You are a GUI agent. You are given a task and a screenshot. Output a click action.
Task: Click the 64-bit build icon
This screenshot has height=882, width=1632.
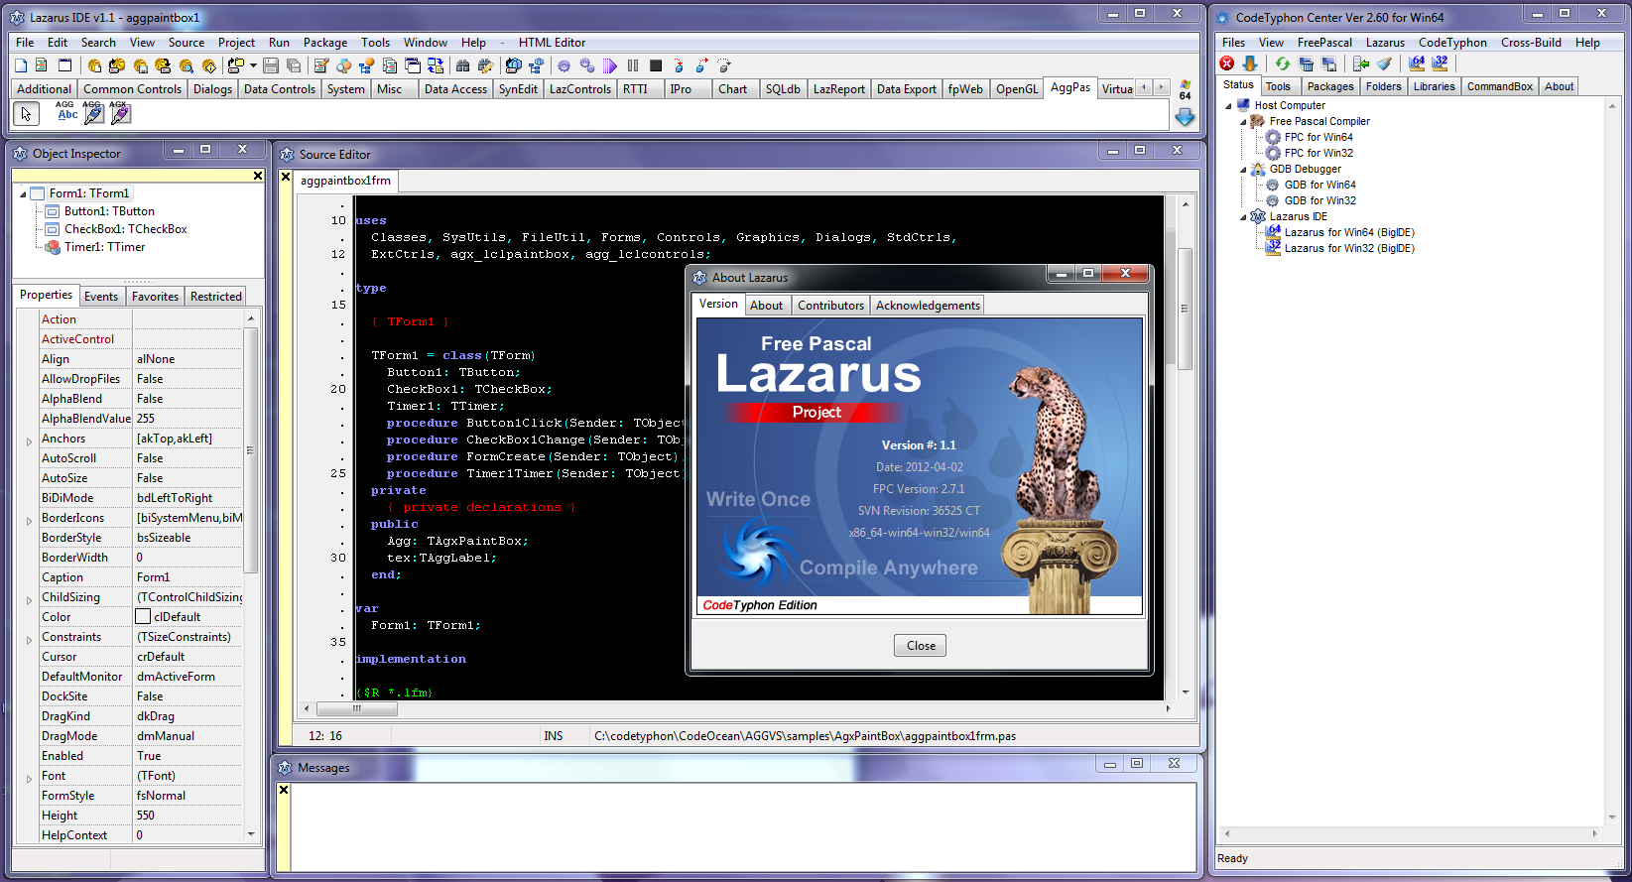coord(1417,63)
